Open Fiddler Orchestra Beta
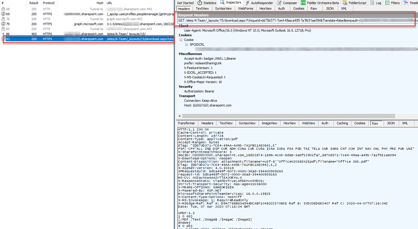Screen dimensions: 418x229 [x=321, y=3]
